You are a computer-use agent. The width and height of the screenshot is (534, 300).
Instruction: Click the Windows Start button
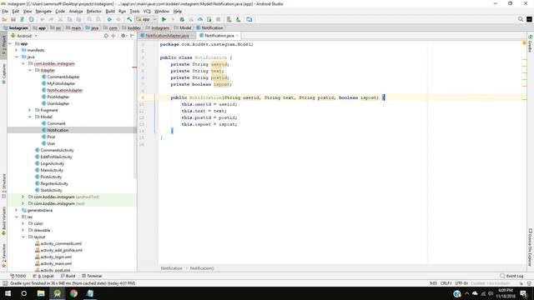[x=8, y=293]
